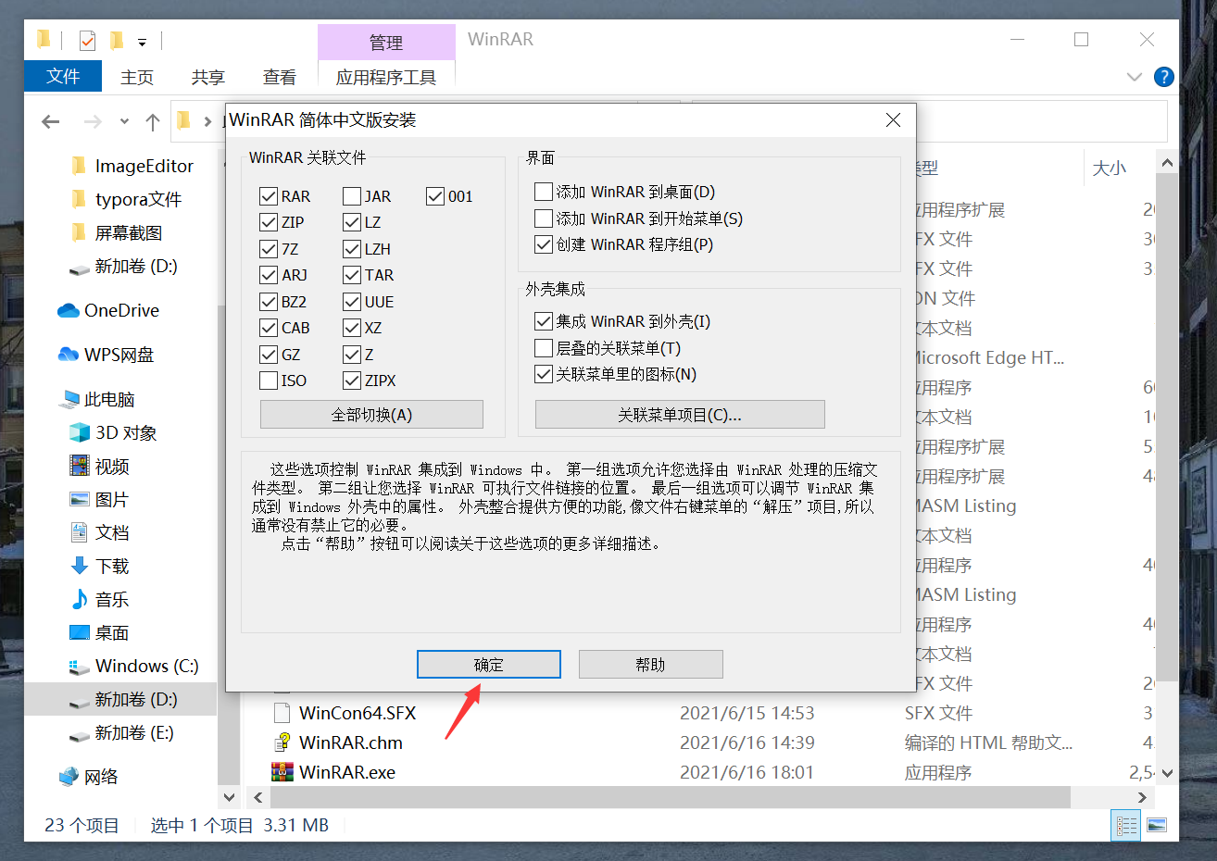Open the WinRAR.chm help file
This screenshot has width=1217, height=861.
pyautogui.click(x=349, y=742)
